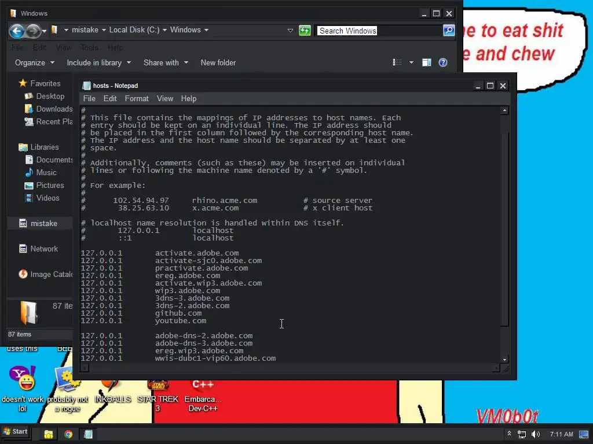Click the File Explorer taskbar icon
This screenshot has height=444, width=593.
pyautogui.click(x=49, y=434)
